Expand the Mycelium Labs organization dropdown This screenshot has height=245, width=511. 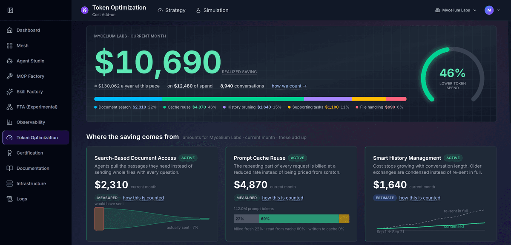(456, 10)
